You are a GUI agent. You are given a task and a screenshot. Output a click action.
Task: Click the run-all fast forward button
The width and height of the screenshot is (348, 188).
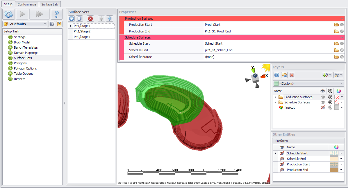[x=39, y=14]
